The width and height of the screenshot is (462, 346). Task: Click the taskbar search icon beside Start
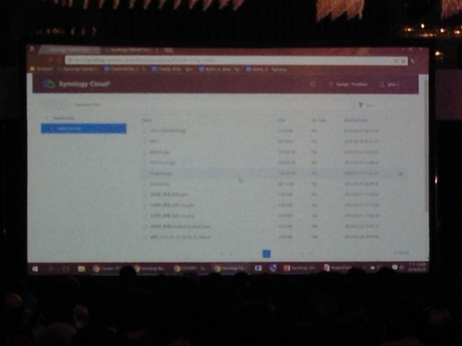point(51,269)
